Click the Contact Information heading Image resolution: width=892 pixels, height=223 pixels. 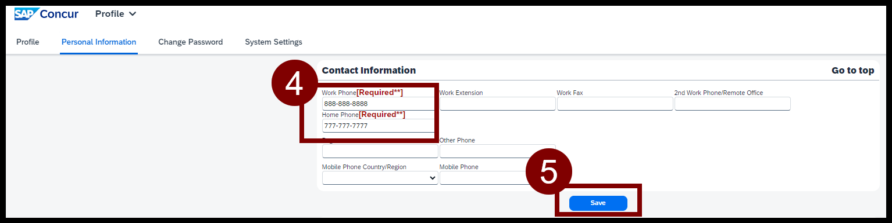pos(369,70)
